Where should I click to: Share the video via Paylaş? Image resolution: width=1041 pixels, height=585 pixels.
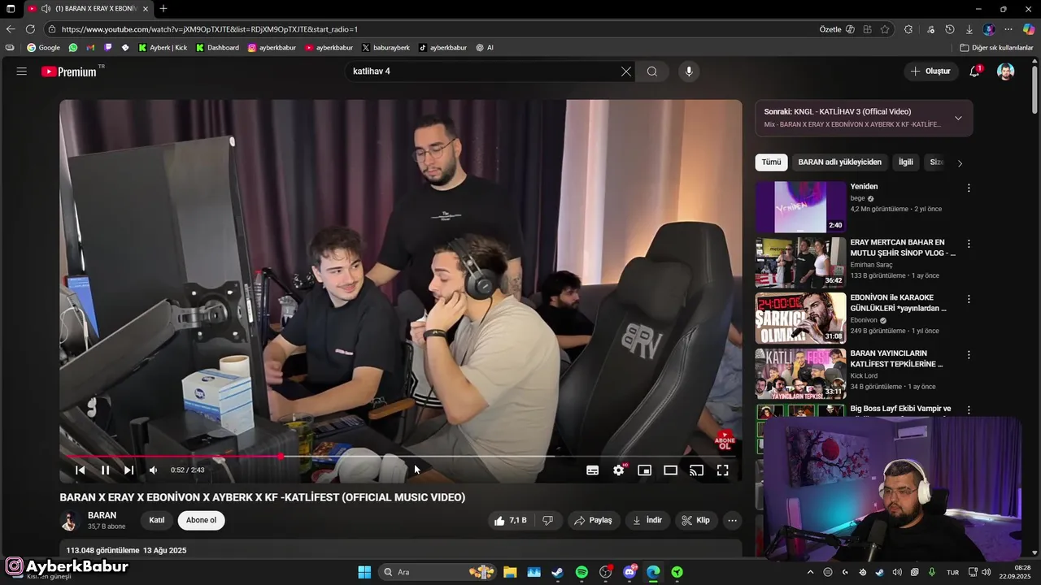[593, 520]
